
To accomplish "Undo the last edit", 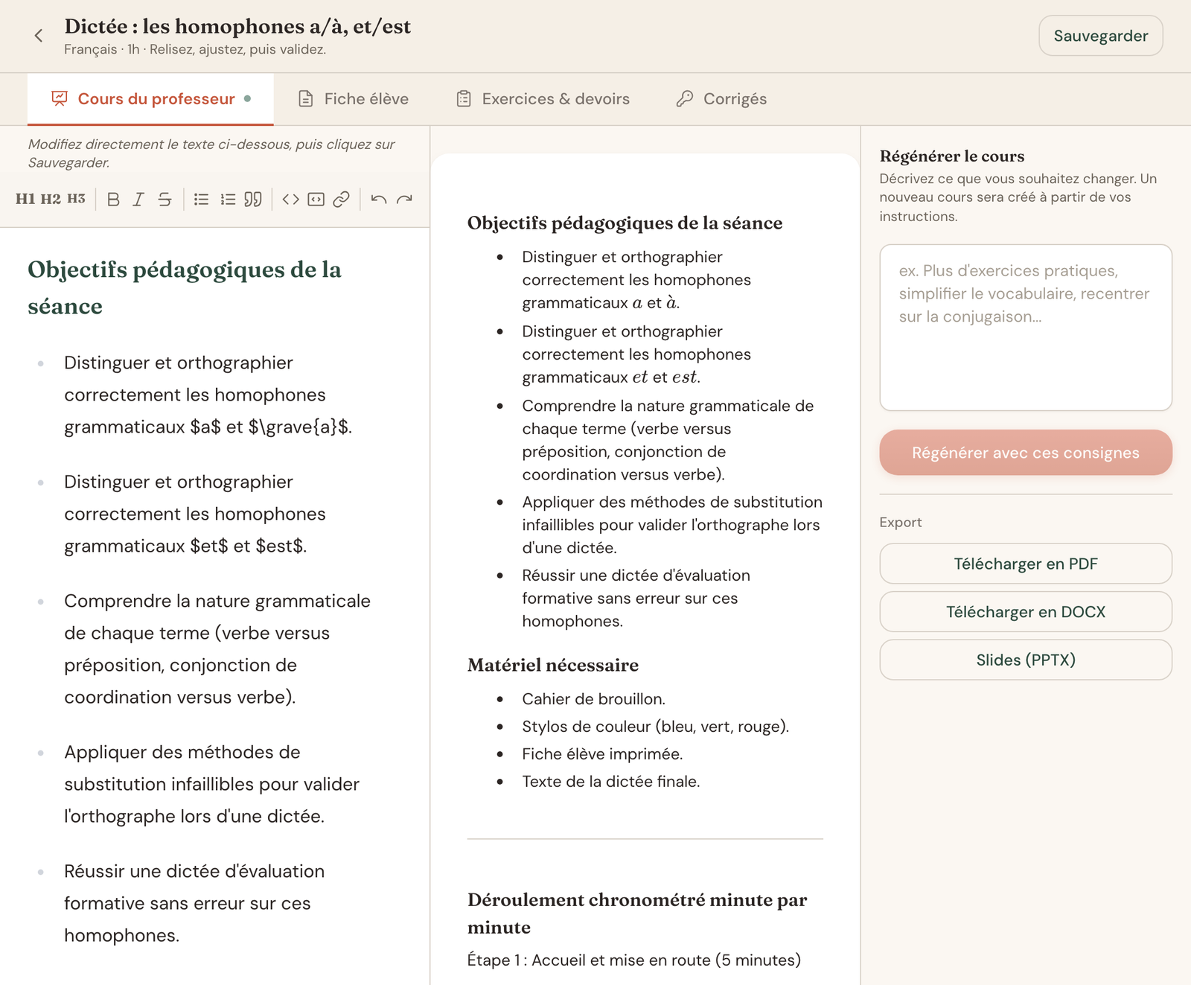I will (x=379, y=200).
